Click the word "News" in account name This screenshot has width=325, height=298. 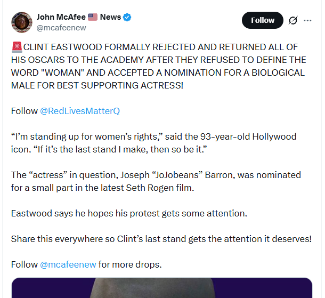tap(110, 17)
